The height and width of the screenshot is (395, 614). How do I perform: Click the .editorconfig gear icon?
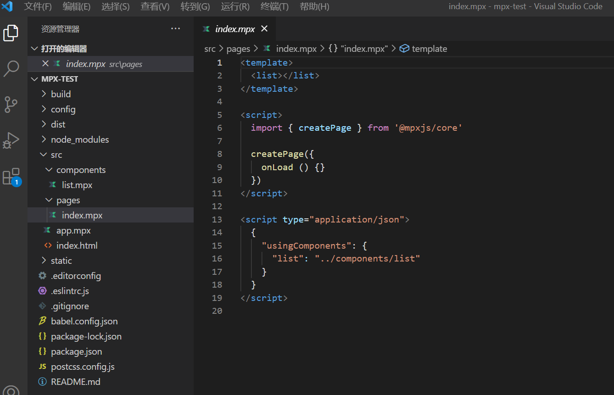(x=42, y=276)
